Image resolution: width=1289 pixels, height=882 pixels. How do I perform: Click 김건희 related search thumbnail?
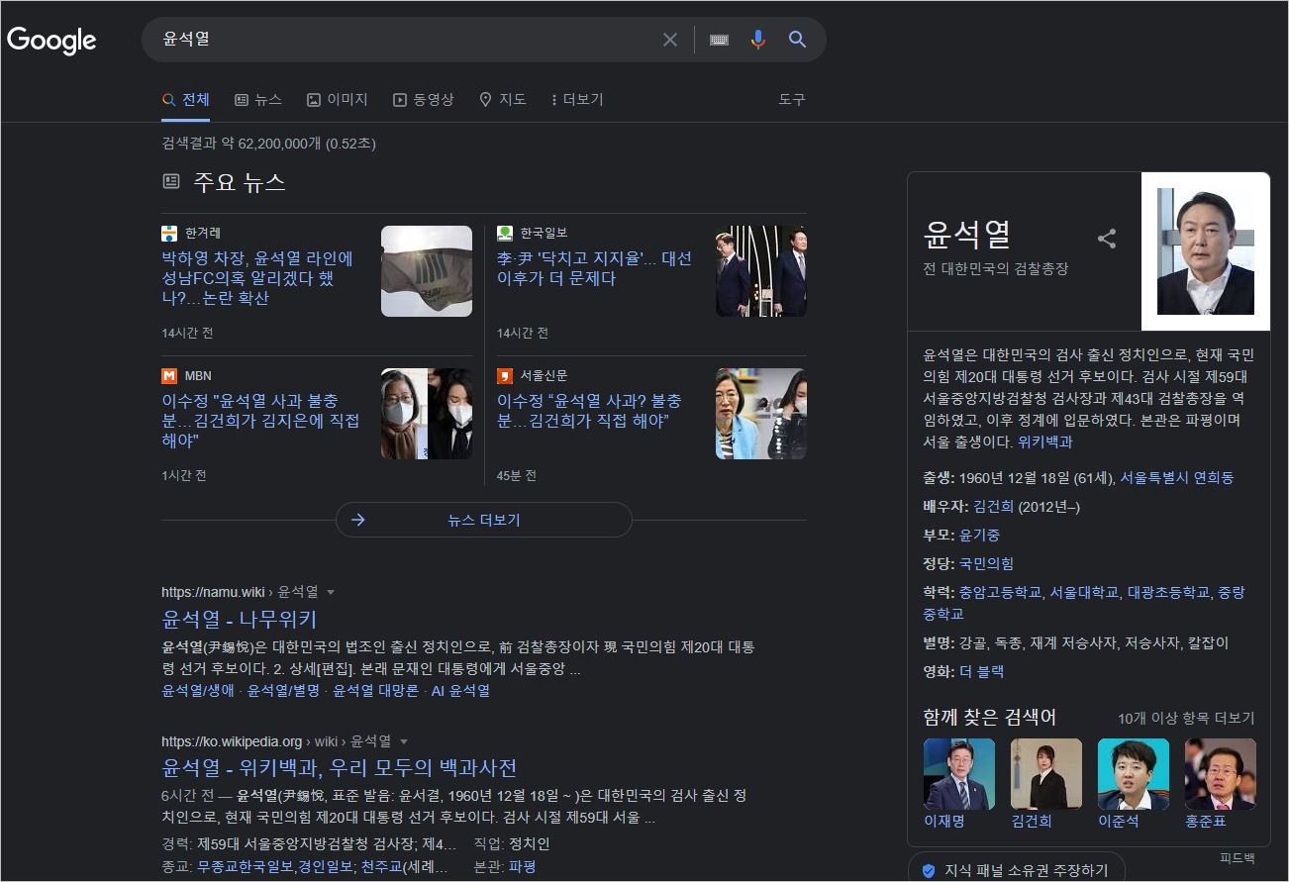[1046, 774]
